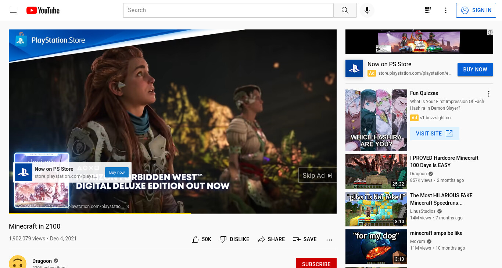Click the '14M views • 7 months ago' text
The width and height of the screenshot is (502, 268).
tap(436, 218)
